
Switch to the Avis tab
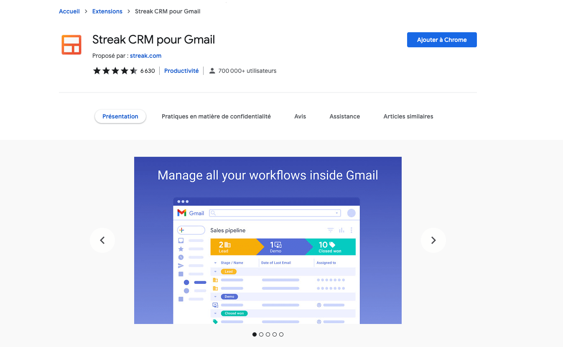[300, 116]
